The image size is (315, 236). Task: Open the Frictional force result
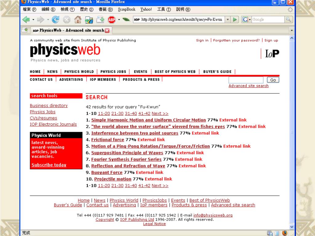click(107, 140)
